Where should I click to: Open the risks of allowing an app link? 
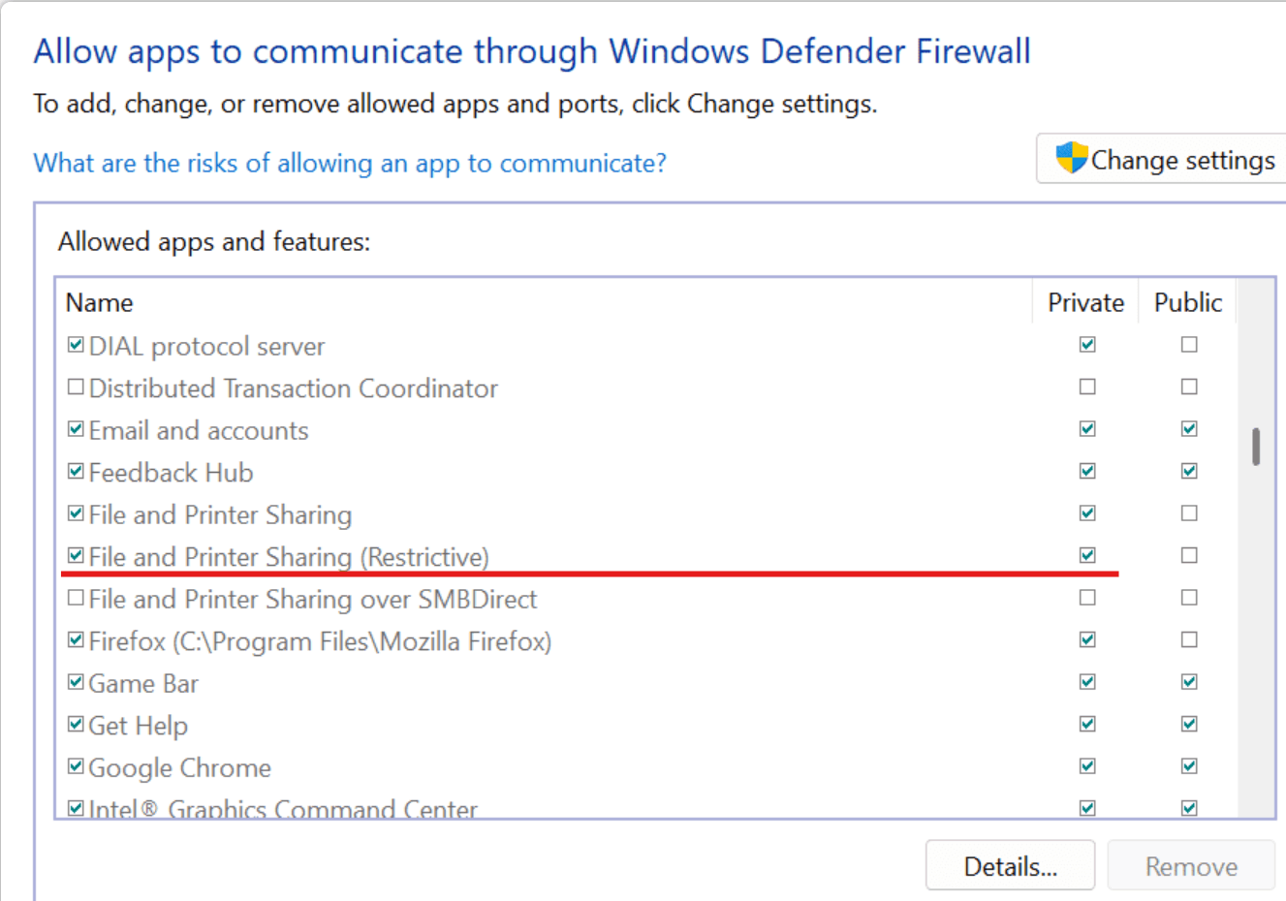point(350,163)
